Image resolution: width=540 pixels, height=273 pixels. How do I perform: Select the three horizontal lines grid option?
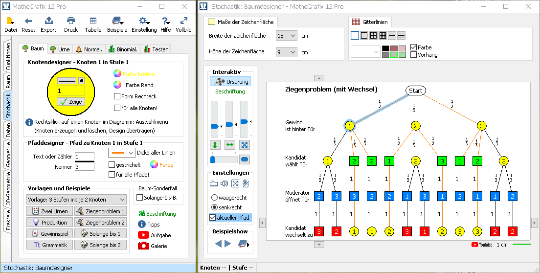click(401, 35)
